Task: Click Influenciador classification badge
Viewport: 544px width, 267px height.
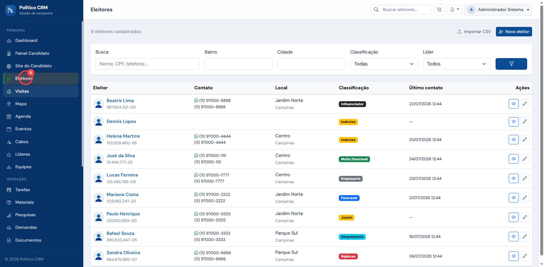Action: (352, 104)
